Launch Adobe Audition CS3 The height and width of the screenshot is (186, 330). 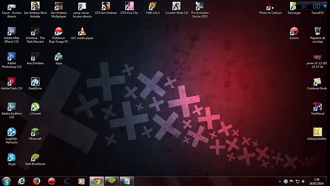coord(11,111)
